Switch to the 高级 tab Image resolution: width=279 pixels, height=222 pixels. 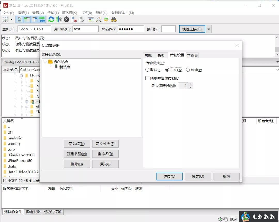pos(161,55)
